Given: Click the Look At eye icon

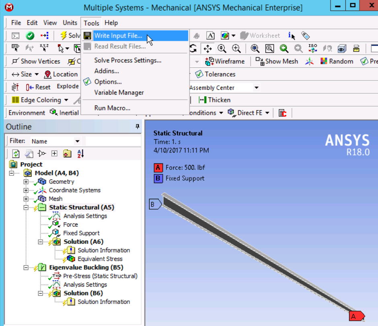Looking at the screenshot, I should click(341, 49).
